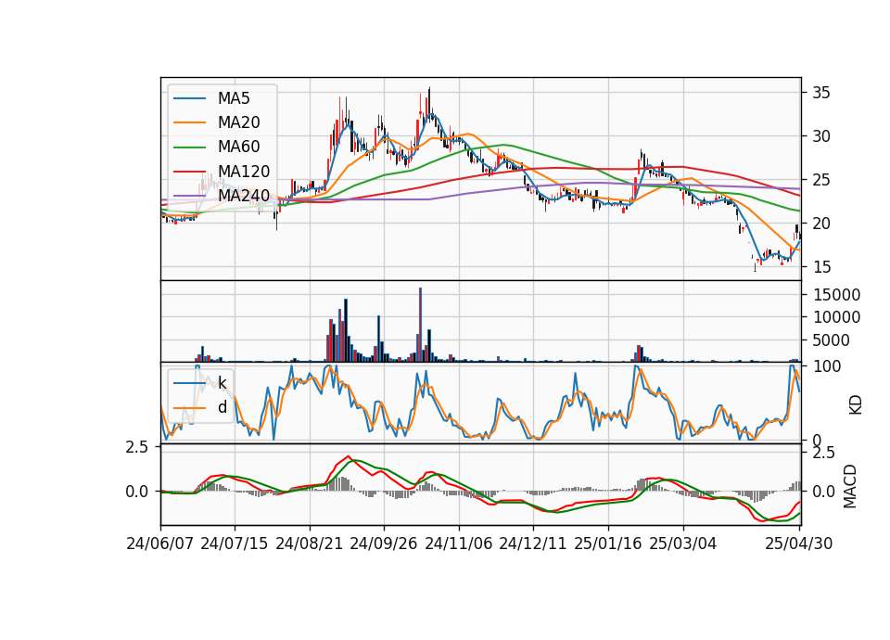This screenshot has width=890, height=640.
Task: Click the purple MA240 legend line sample
Action: click(189, 196)
